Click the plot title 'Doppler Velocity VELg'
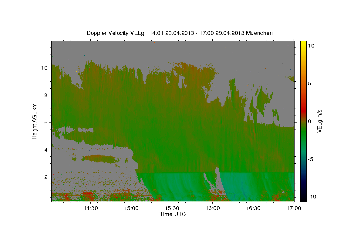 116,33
